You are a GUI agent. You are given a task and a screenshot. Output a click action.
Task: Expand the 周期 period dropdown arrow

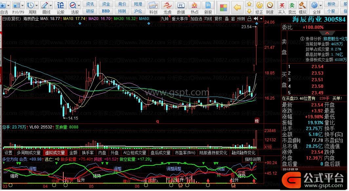(37, 5)
